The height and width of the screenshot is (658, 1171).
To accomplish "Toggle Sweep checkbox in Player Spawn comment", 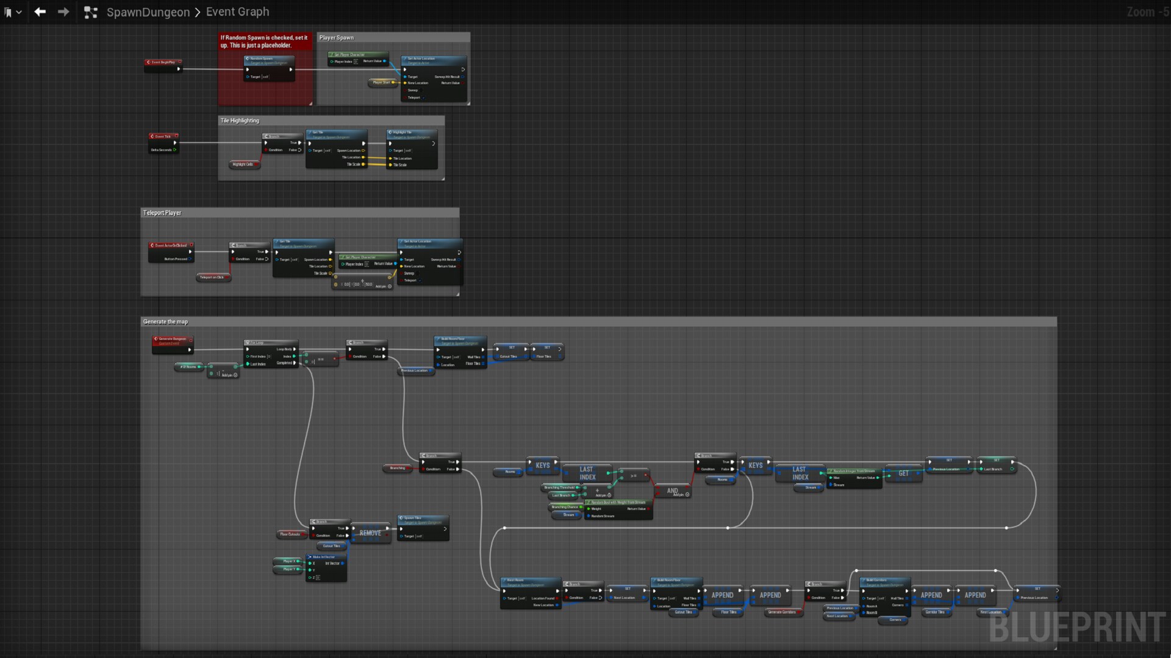I will (x=421, y=90).
